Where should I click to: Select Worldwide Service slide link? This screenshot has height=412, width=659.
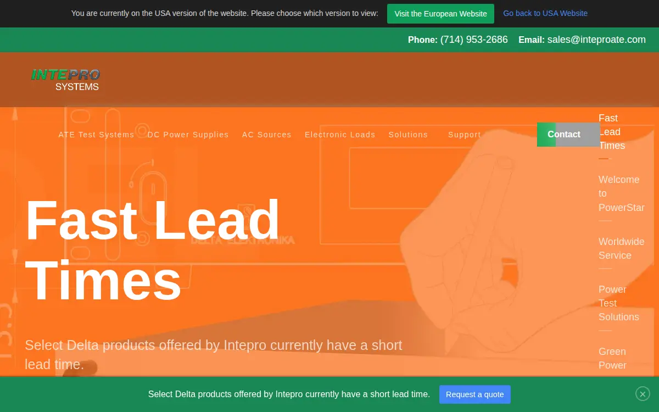(621, 248)
